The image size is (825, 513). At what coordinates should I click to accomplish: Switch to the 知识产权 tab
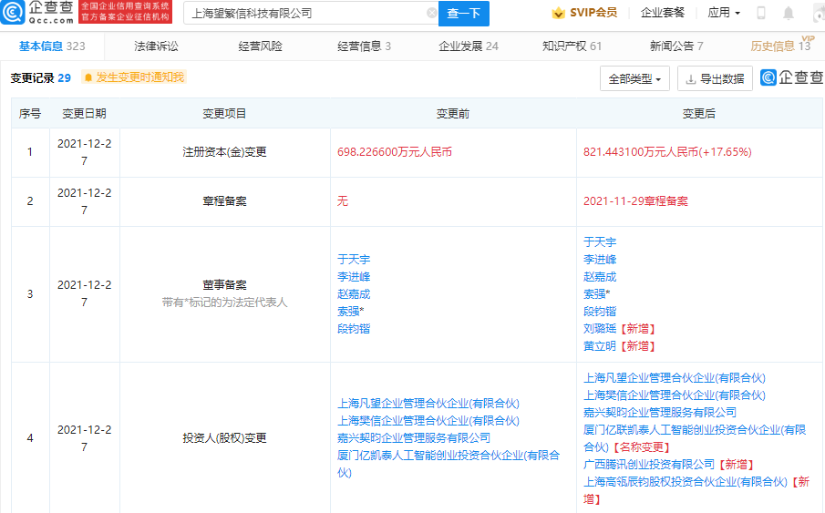[x=572, y=46]
